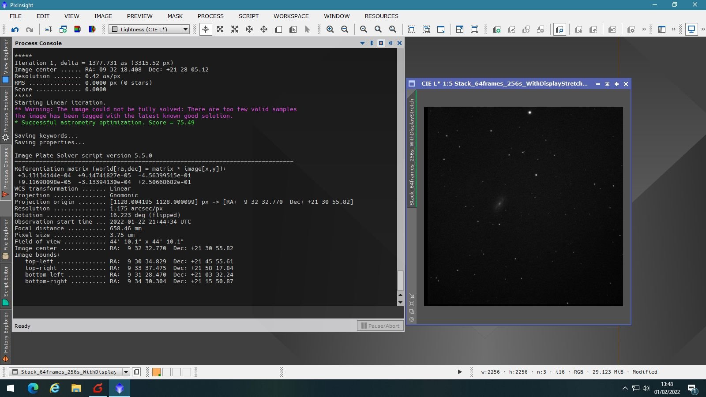
Task: Auto-hide the Process Console panel
Action: pyautogui.click(x=390, y=43)
